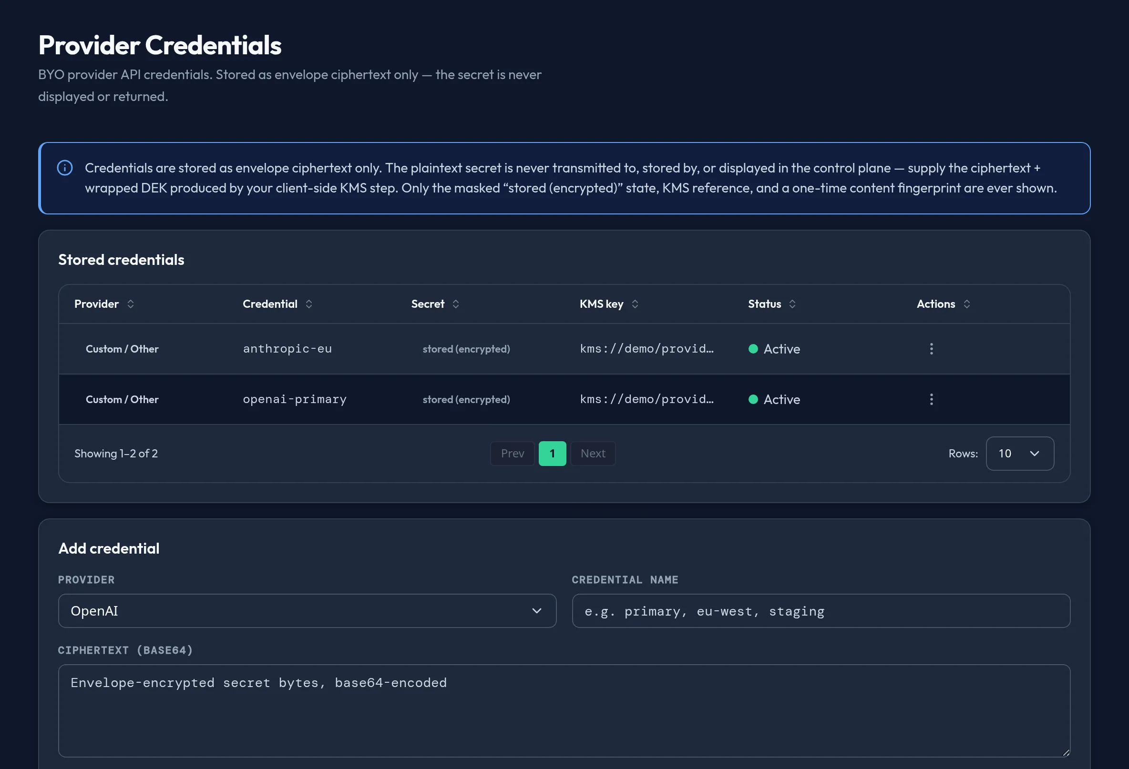Click the Secret column header label
Image resolution: width=1129 pixels, height=769 pixels.
tap(428, 304)
